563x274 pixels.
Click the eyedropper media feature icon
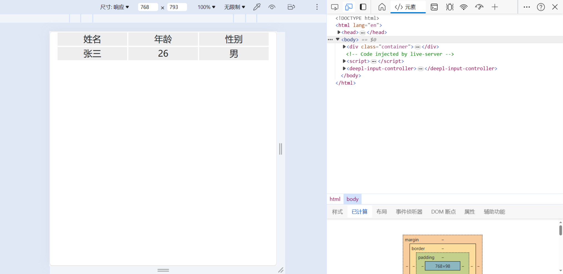(x=257, y=7)
